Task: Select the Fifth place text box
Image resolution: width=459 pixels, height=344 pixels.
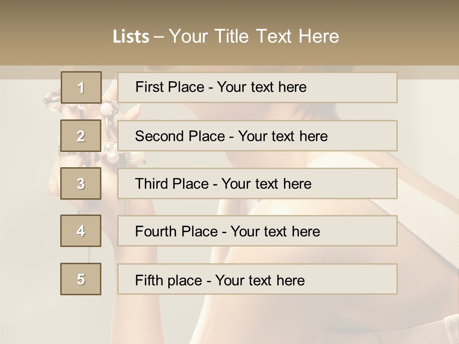Action: [x=257, y=279]
